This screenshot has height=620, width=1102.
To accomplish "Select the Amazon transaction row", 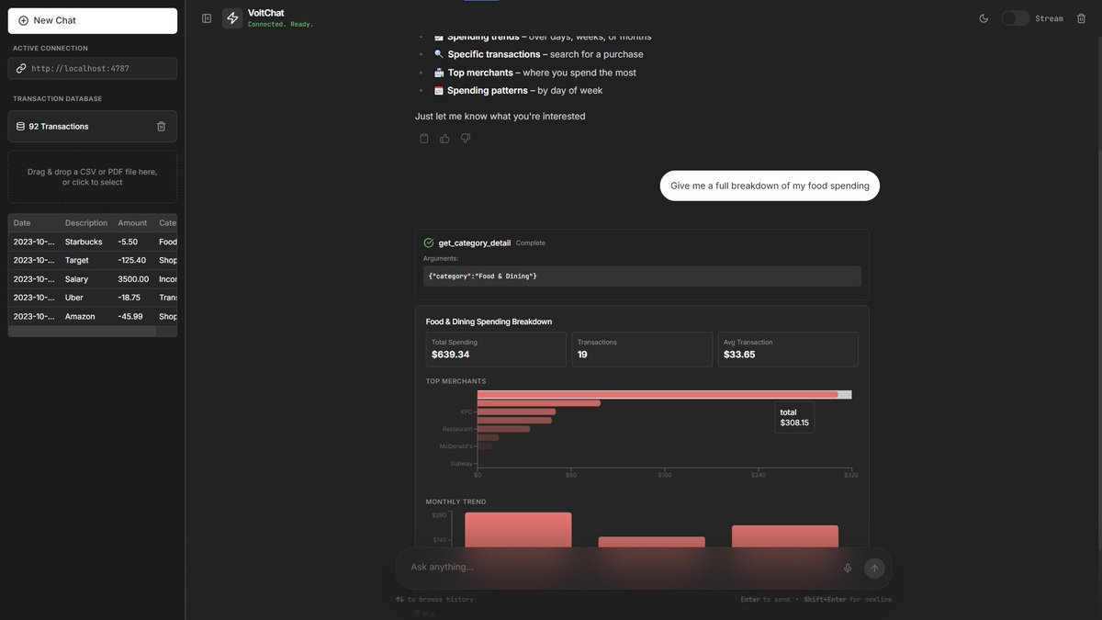I will [x=93, y=316].
